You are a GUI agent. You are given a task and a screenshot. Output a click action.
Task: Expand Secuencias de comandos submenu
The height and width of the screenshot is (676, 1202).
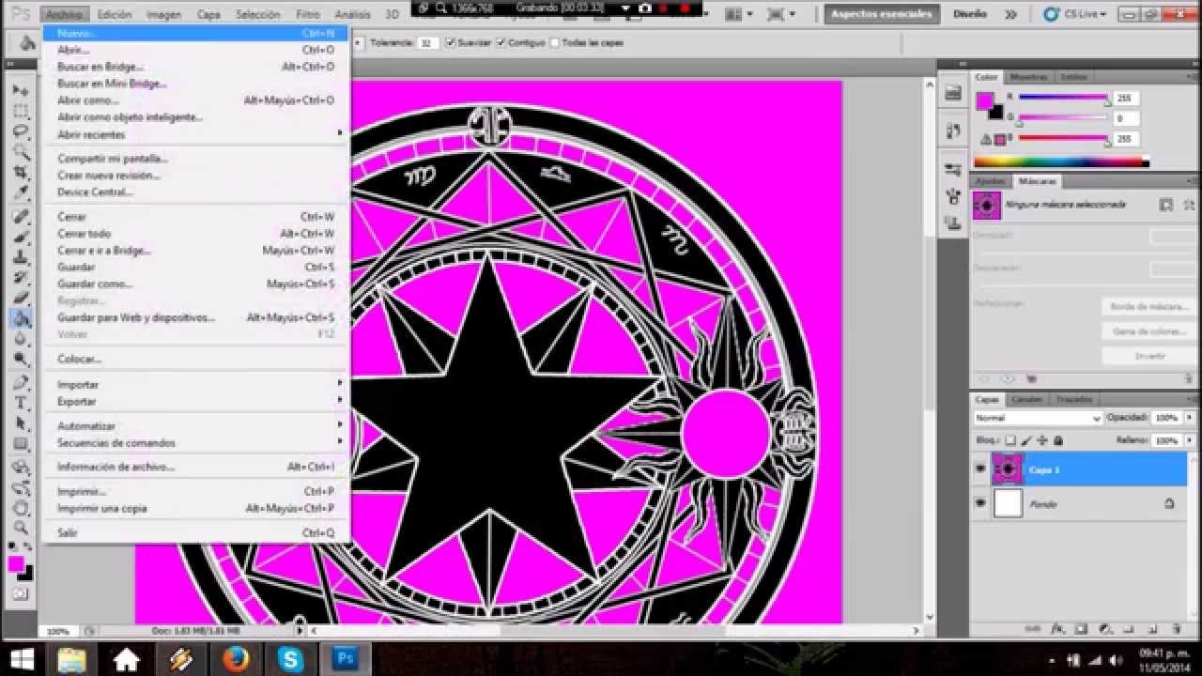(x=197, y=442)
